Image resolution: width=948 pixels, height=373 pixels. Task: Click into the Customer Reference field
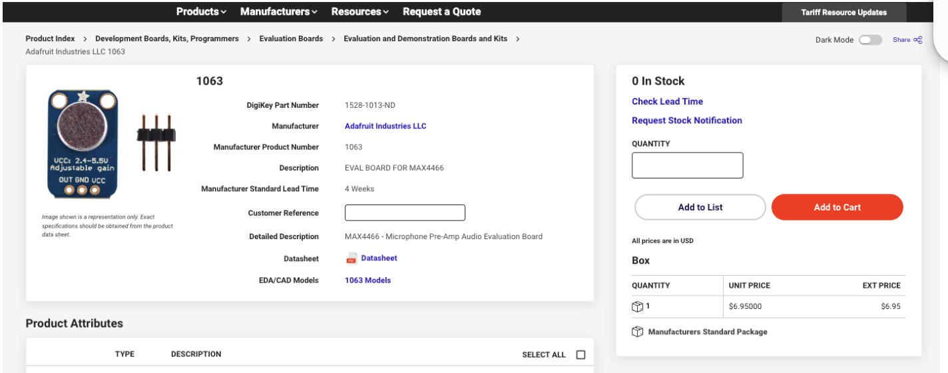pos(405,213)
